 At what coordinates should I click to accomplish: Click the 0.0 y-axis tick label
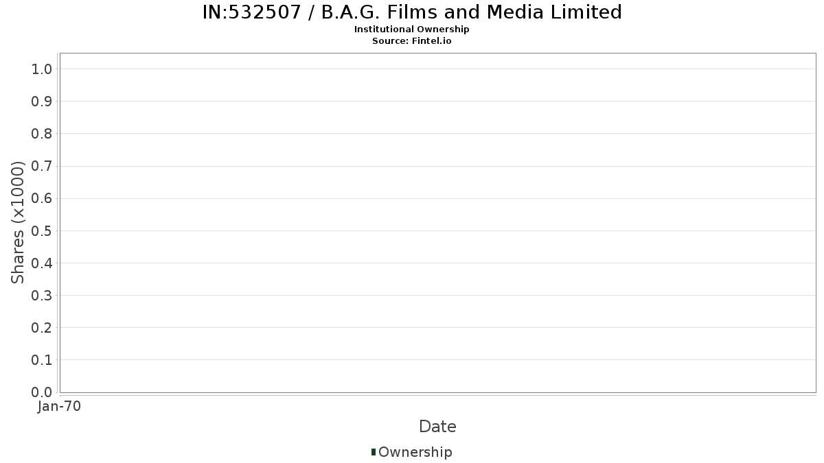click(42, 392)
